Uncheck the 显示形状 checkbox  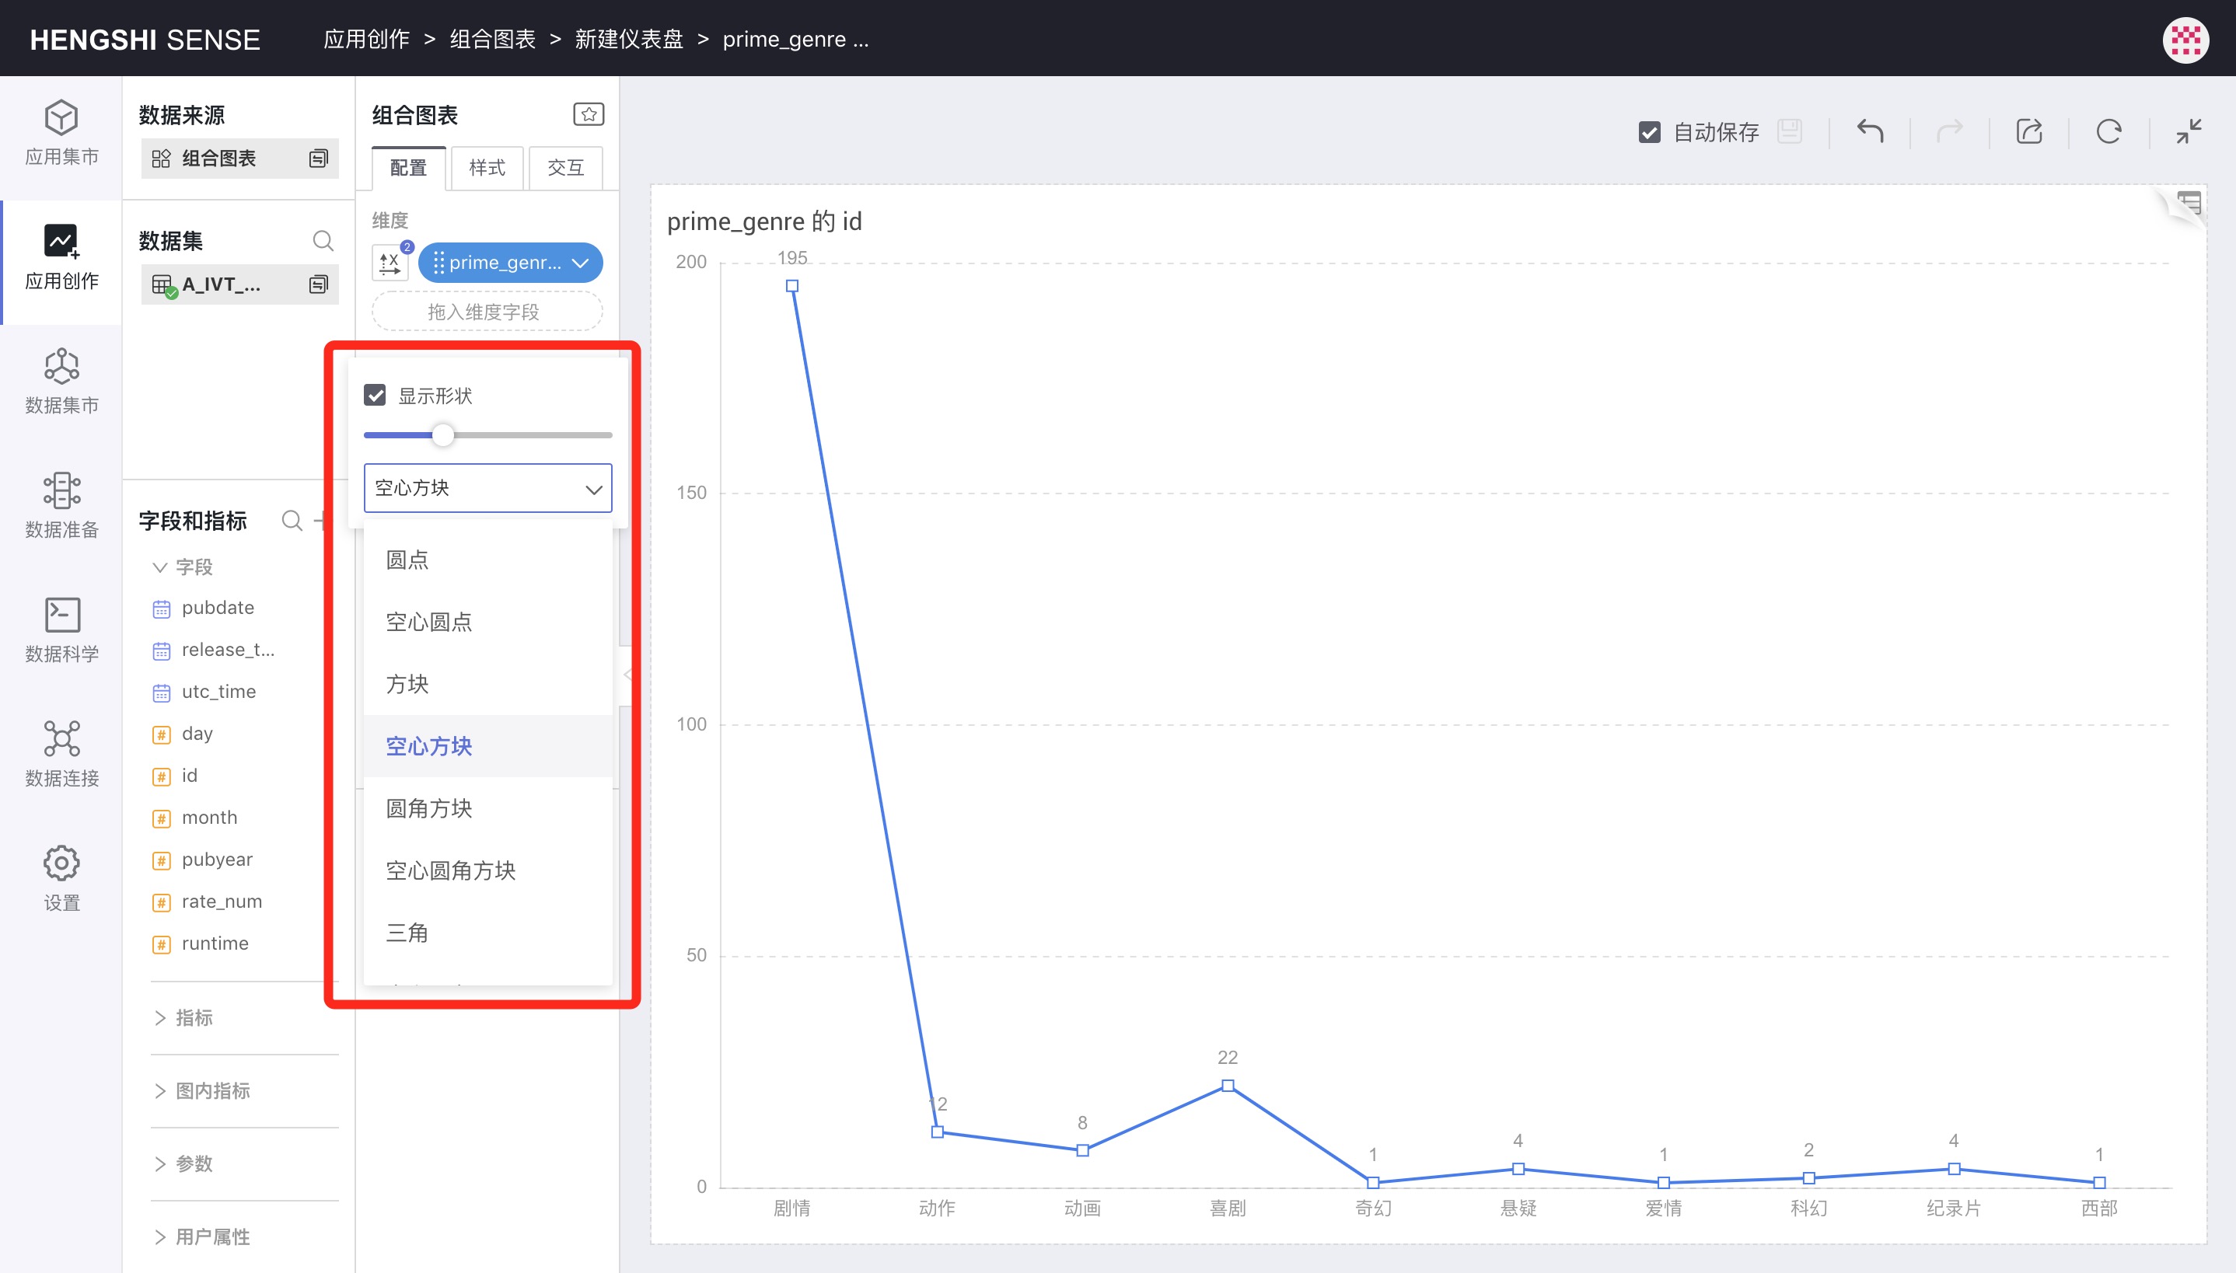(x=376, y=395)
